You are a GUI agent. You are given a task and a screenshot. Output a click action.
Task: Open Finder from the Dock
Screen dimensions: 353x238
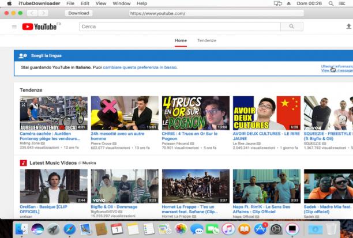point(21,229)
